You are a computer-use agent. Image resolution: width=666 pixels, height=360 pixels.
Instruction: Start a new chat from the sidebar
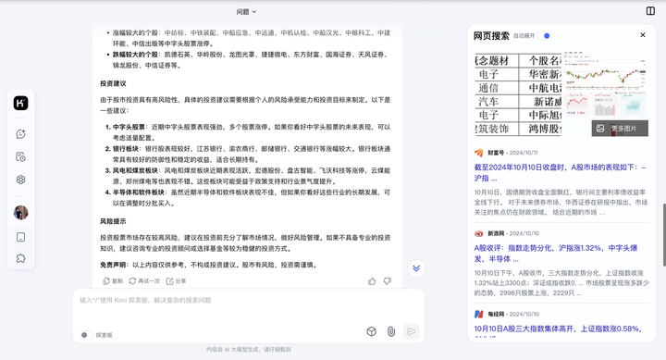click(20, 134)
